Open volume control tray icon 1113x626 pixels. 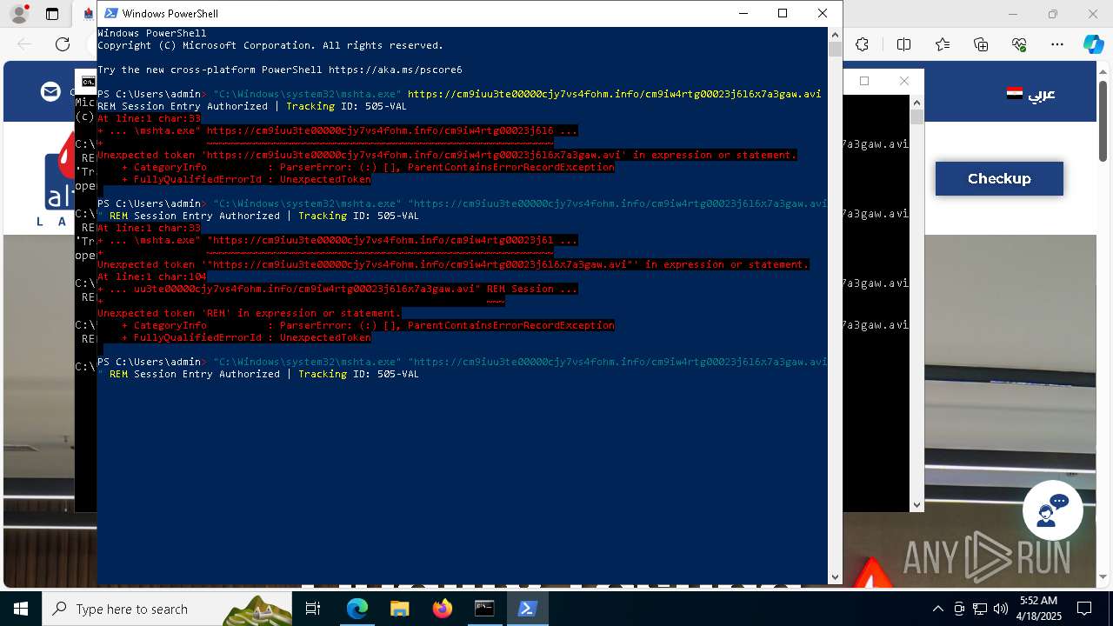tap(1001, 609)
